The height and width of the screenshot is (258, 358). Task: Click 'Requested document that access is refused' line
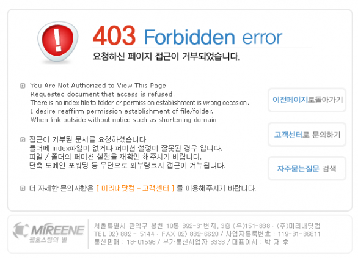103,94
